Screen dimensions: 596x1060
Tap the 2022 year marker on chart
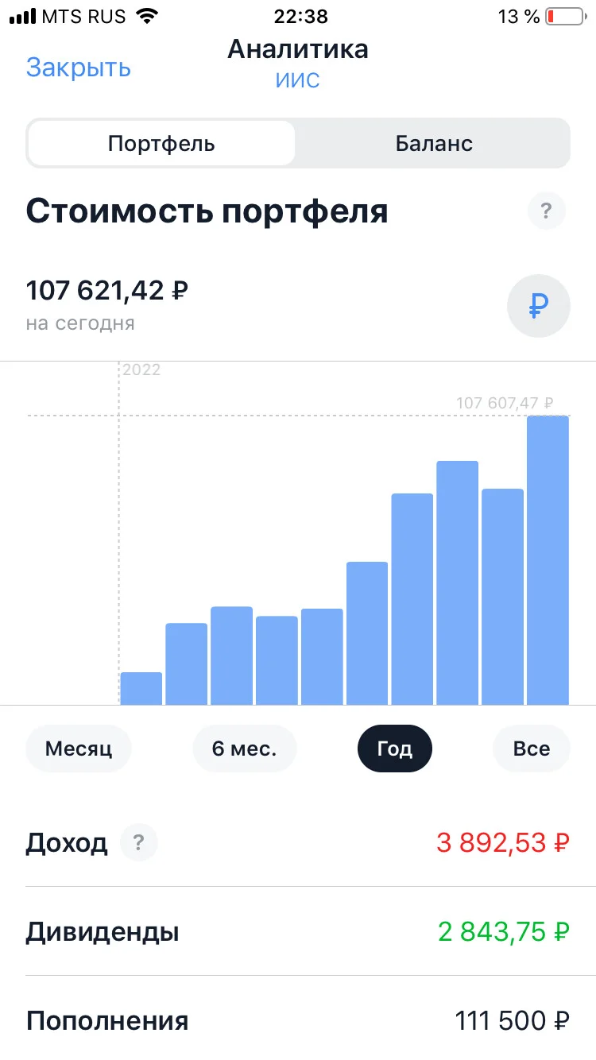[141, 369]
